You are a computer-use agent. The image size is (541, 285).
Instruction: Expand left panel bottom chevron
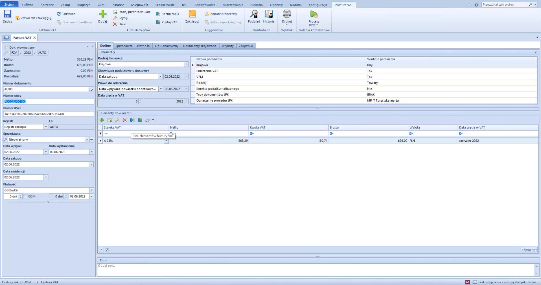point(48,202)
